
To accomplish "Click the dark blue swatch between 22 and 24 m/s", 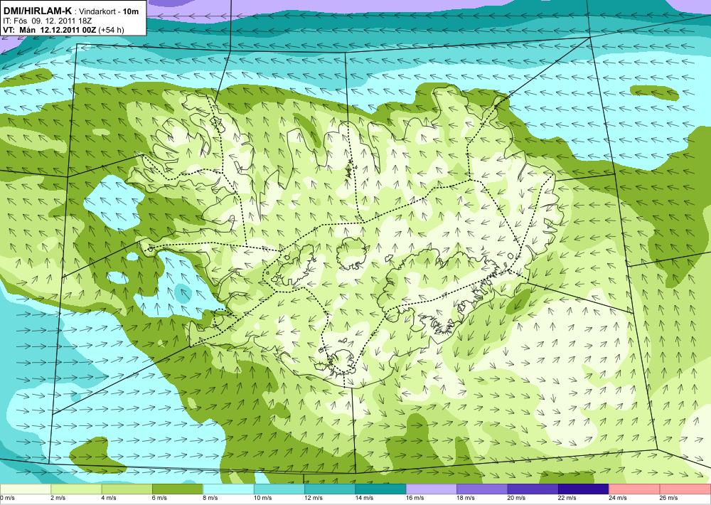I will [x=584, y=489].
